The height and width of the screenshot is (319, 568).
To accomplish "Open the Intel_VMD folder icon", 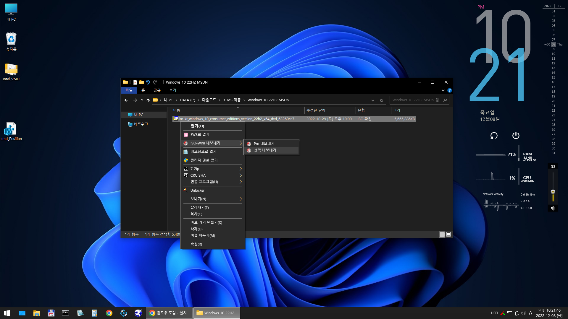I will 11,72.
